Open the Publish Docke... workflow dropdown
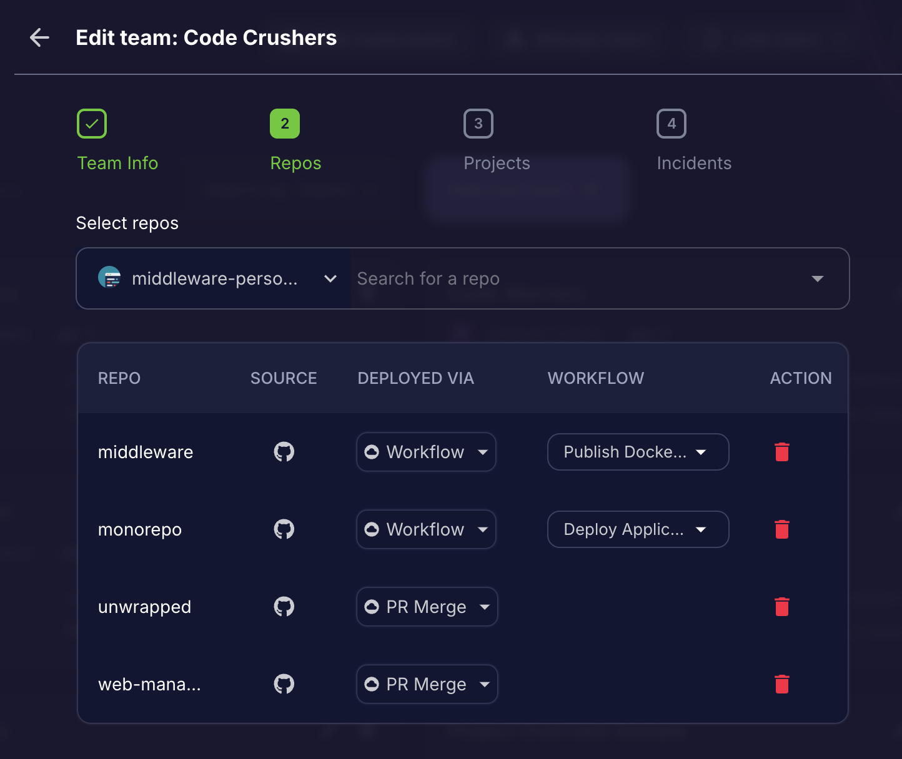 pyautogui.click(x=638, y=452)
